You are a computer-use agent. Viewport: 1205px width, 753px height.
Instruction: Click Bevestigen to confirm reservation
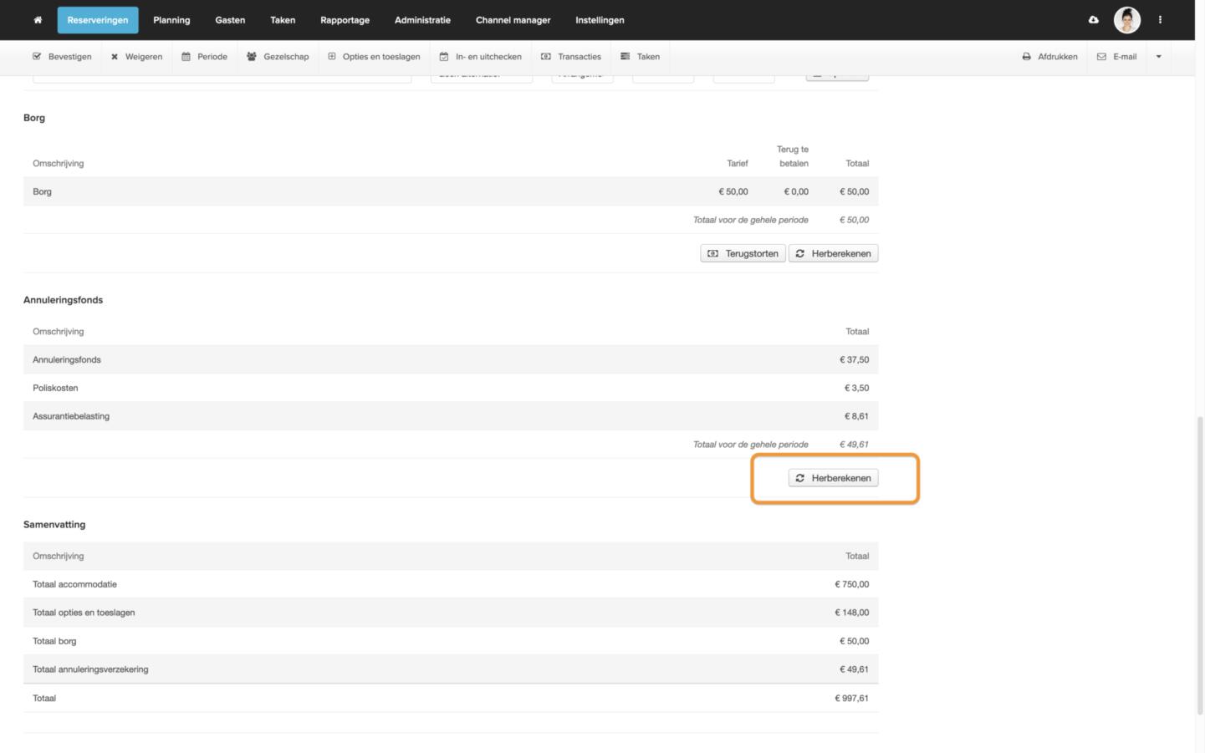62,57
